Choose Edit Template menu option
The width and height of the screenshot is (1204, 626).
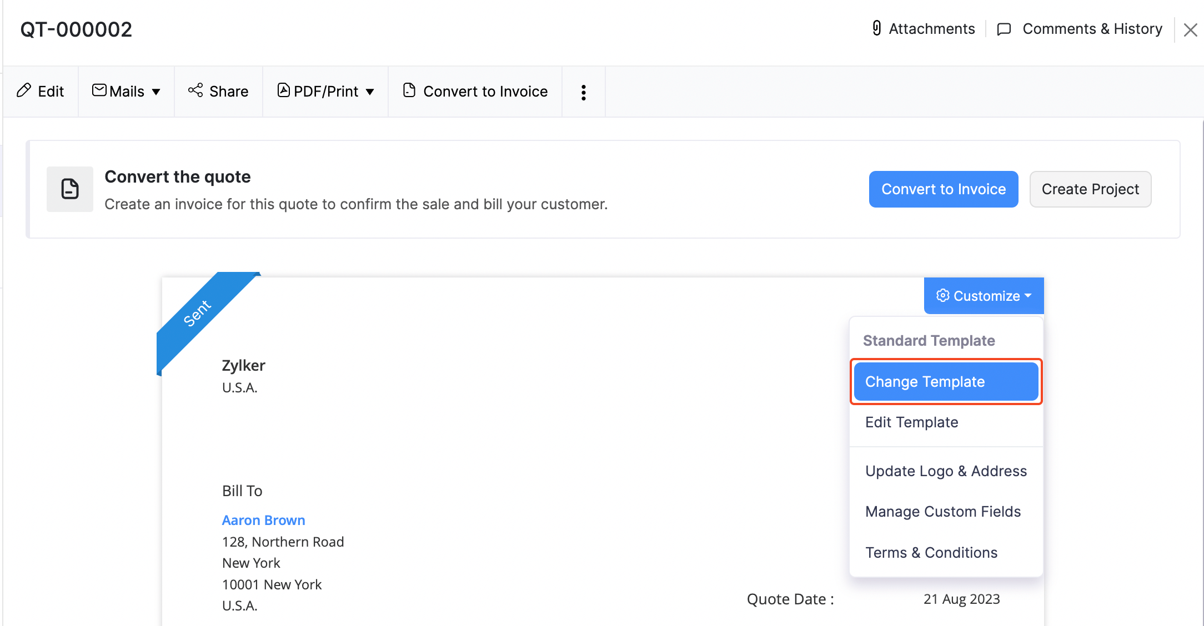point(911,422)
